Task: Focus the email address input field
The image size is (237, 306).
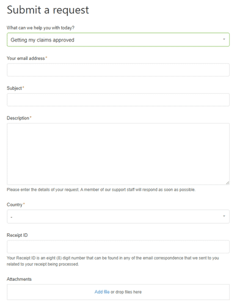Action: (x=118, y=70)
